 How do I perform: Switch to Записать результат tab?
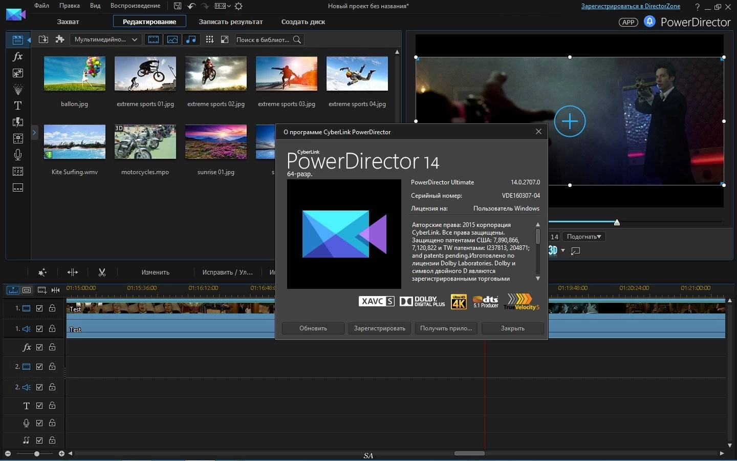[231, 22]
